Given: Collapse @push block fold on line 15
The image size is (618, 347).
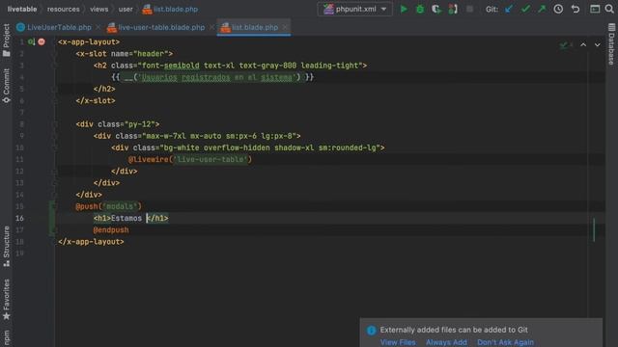Looking at the screenshot, I should tap(55, 206).
